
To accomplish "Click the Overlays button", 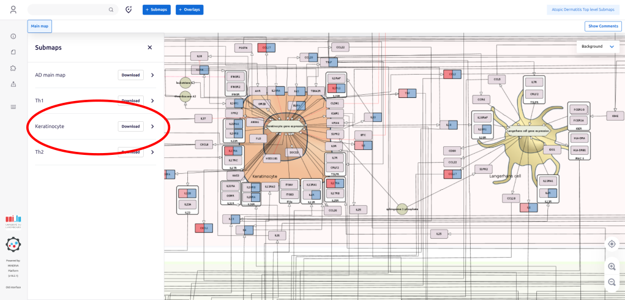I will [x=189, y=10].
